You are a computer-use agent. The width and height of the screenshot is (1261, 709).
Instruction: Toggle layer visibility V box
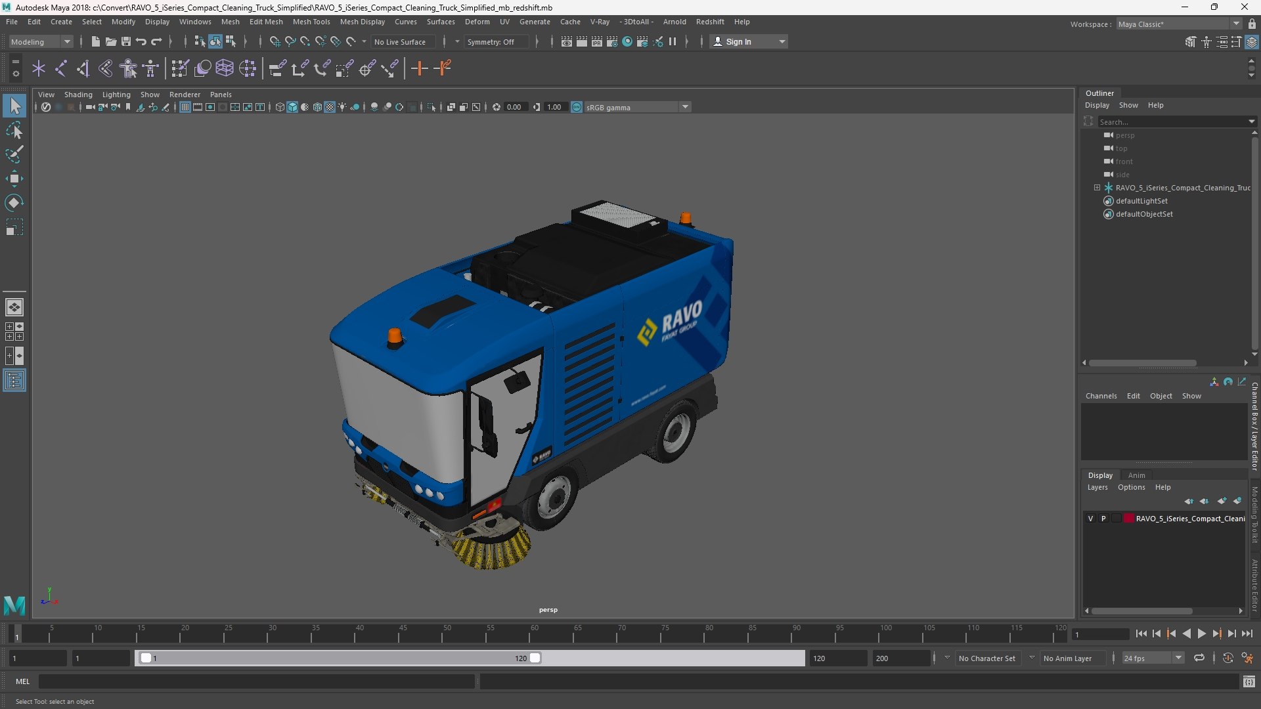pos(1090,519)
